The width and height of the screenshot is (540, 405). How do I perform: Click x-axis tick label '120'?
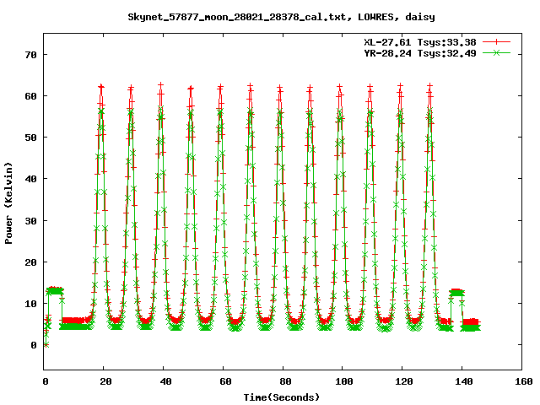pos(404,381)
